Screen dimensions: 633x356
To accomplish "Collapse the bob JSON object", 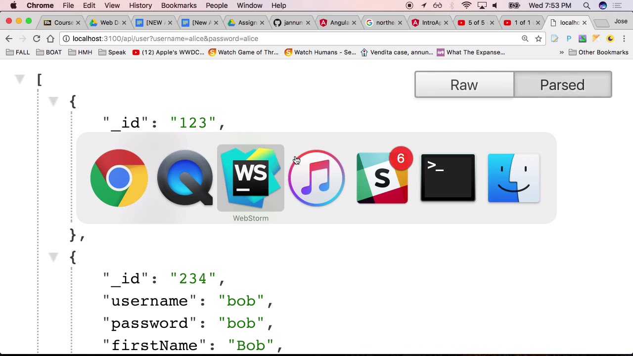I will 53,257.
